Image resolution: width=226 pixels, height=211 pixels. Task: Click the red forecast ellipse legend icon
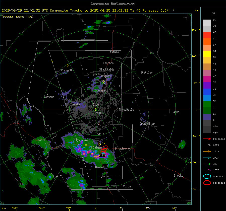(x=207, y=183)
